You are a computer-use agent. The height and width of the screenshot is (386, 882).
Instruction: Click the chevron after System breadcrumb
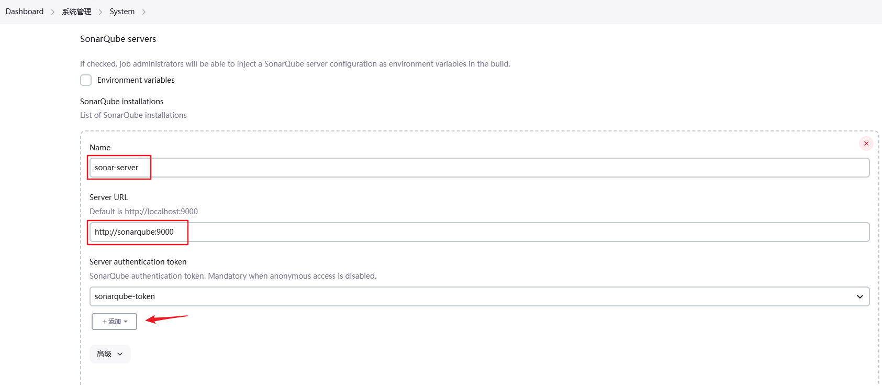(144, 12)
